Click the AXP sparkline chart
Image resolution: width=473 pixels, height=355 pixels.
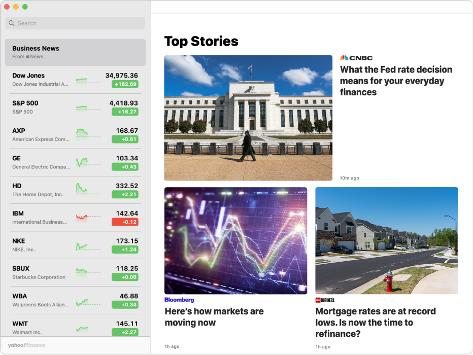(88, 133)
